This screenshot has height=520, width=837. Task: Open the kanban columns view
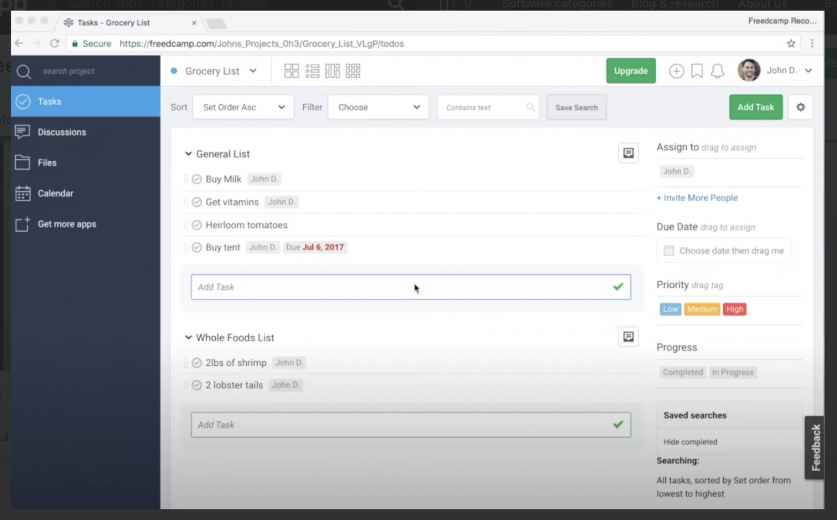coord(332,71)
